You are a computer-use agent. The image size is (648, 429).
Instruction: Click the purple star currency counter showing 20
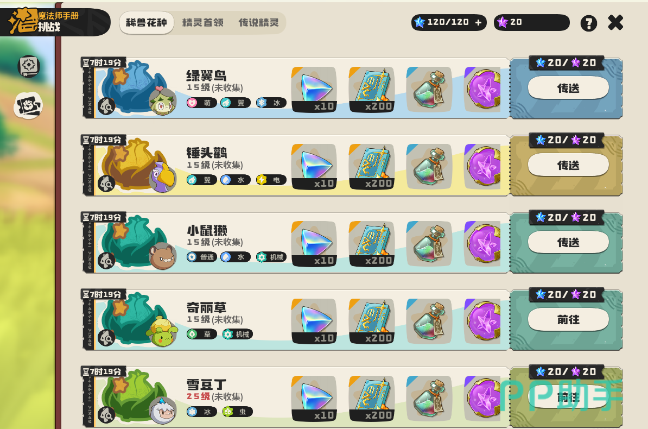pyautogui.click(x=531, y=22)
